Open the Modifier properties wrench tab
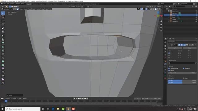The height and width of the screenshot is (111, 198). (165, 64)
